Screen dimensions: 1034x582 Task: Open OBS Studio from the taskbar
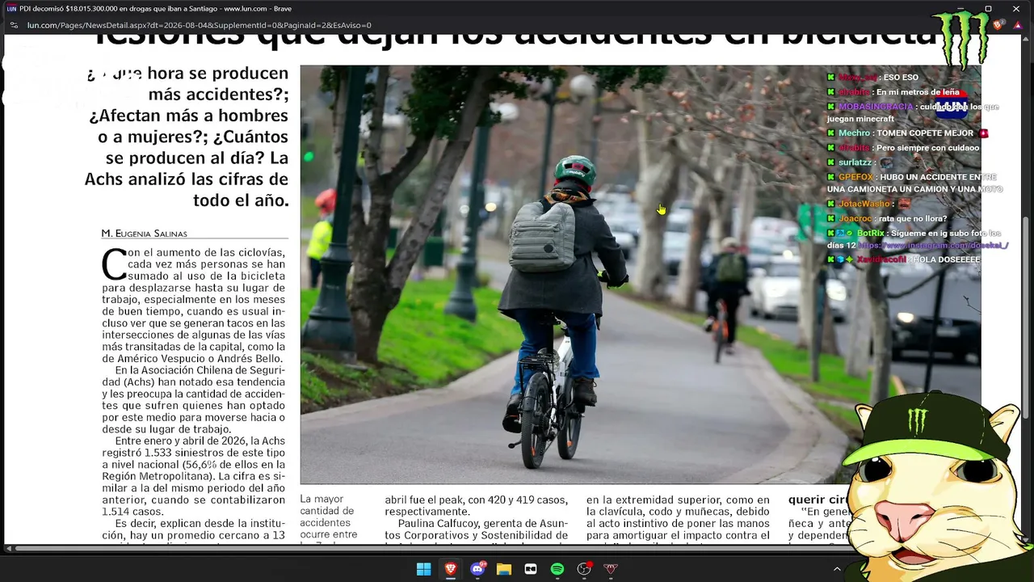tap(584, 569)
